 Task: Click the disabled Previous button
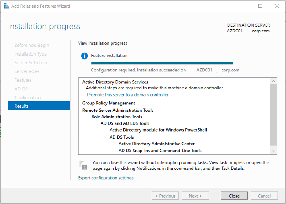(165, 196)
